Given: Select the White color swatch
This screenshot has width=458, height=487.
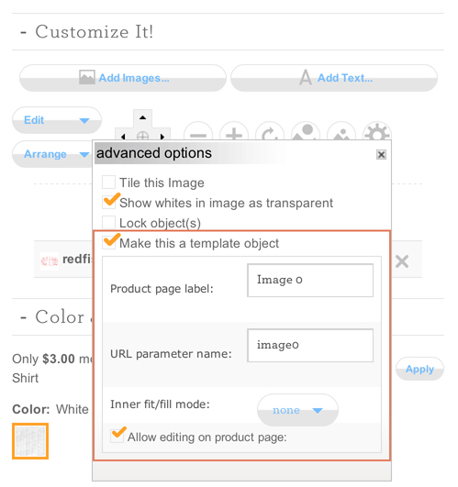Looking at the screenshot, I should (x=30, y=441).
